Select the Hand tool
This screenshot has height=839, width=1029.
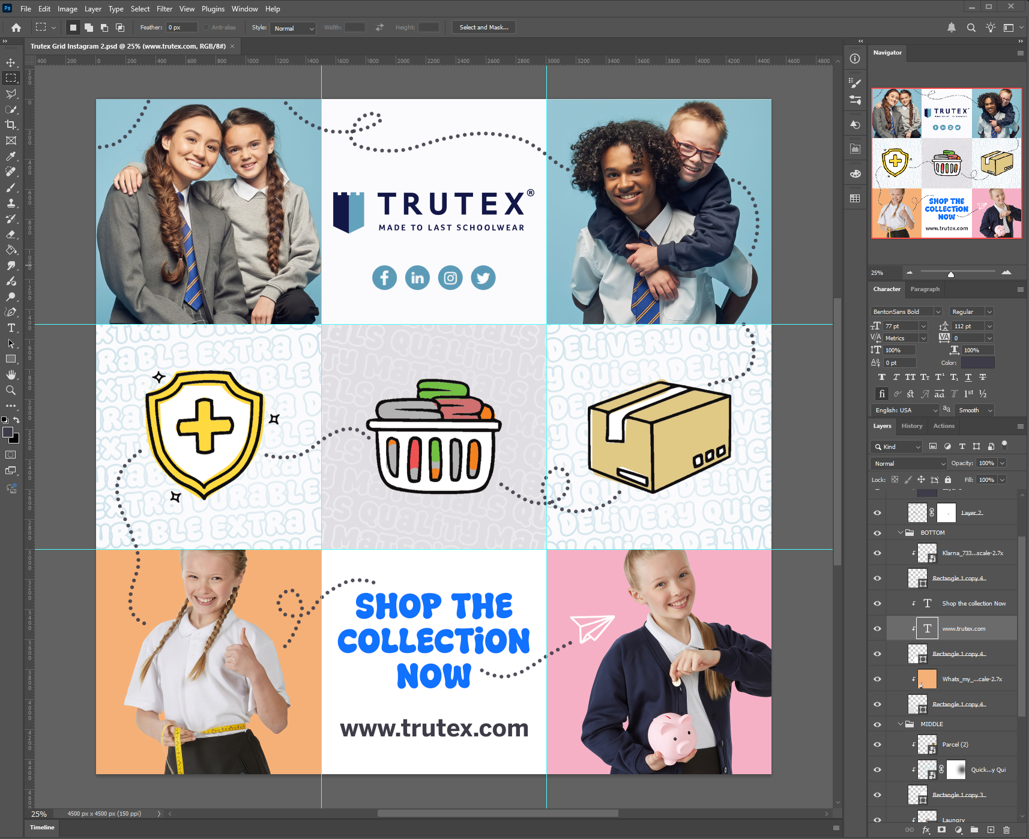[11, 374]
